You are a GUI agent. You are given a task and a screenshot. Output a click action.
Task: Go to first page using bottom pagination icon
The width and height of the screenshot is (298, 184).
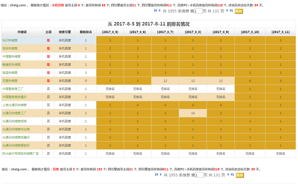[x=157, y=174]
